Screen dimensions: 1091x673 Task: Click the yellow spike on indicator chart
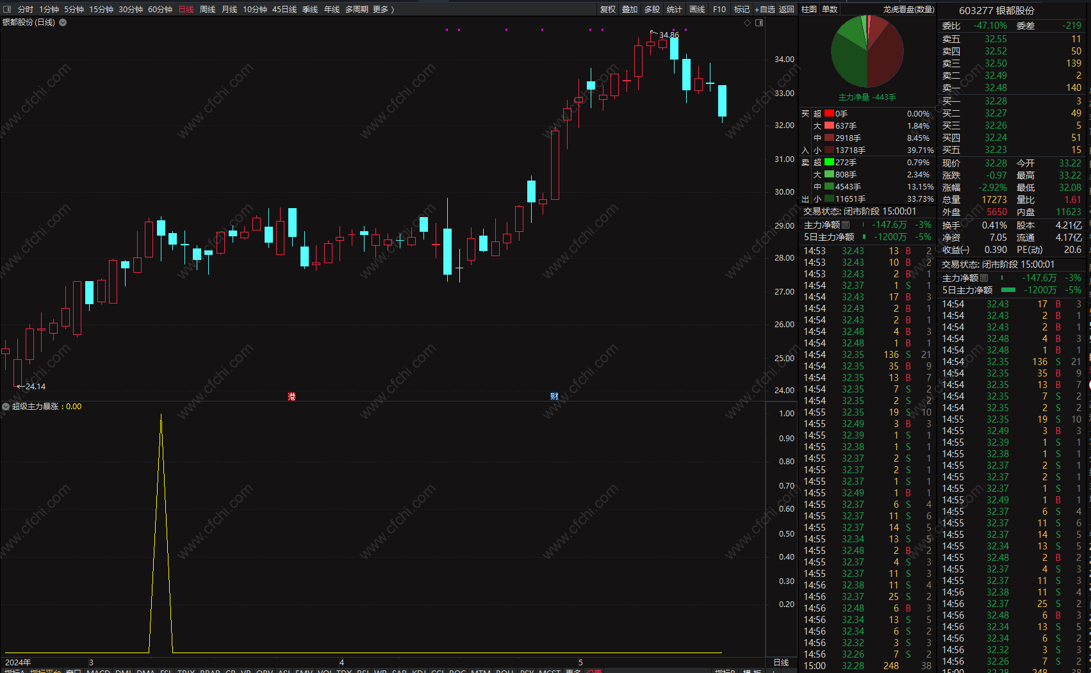pyautogui.click(x=161, y=533)
